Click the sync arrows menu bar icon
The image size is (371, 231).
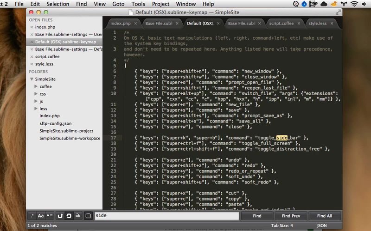[x=296, y=4]
